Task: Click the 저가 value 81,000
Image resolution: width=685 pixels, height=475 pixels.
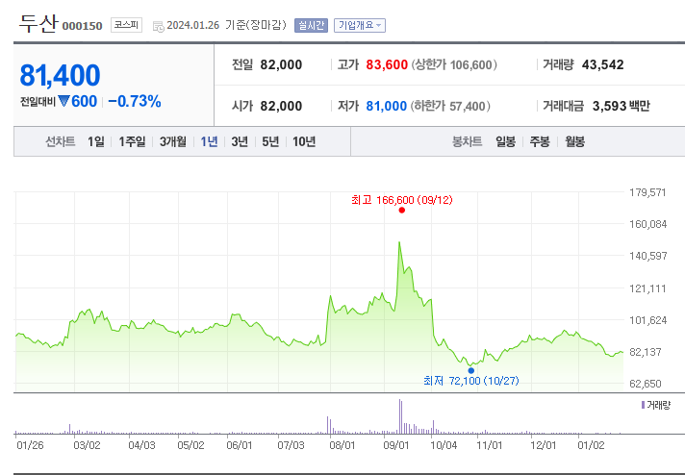Action: pyautogui.click(x=386, y=106)
